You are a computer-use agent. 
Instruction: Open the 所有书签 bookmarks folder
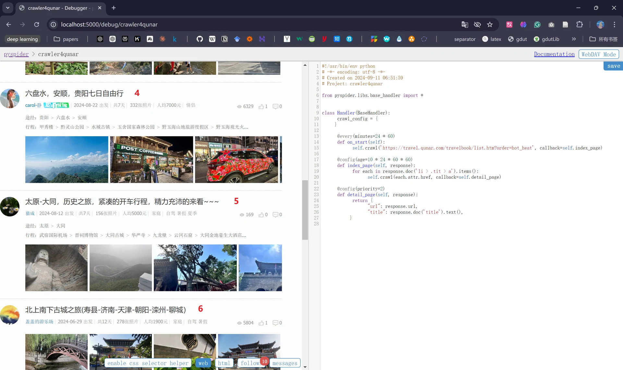pyautogui.click(x=604, y=39)
